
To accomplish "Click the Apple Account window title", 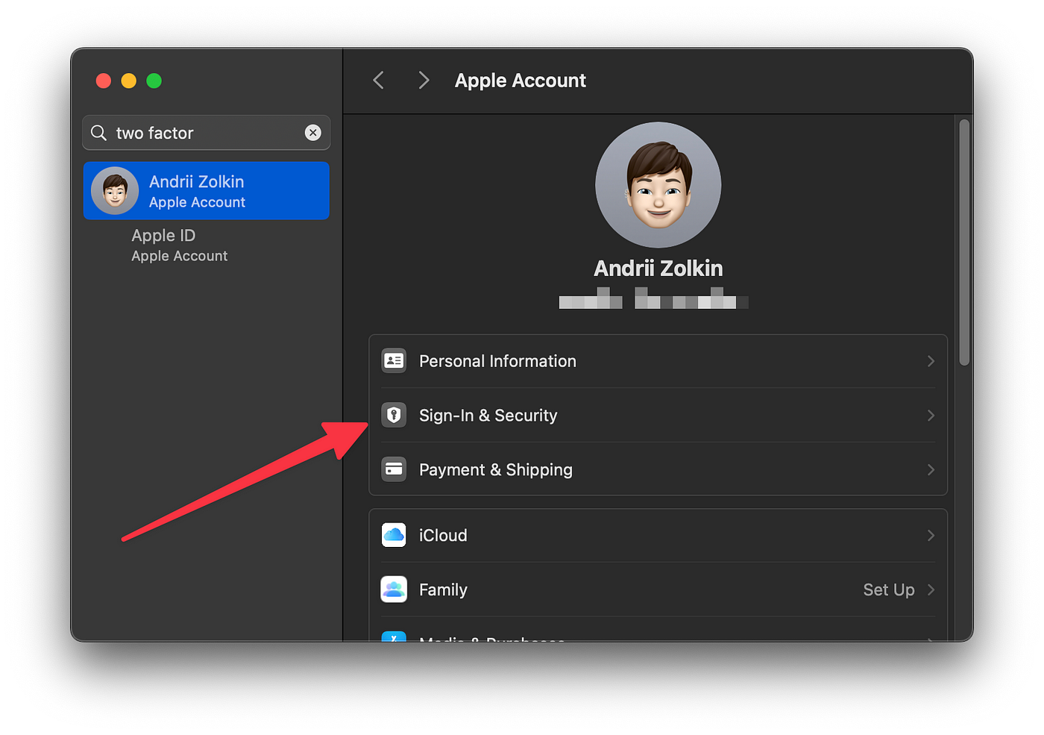I will tap(521, 81).
